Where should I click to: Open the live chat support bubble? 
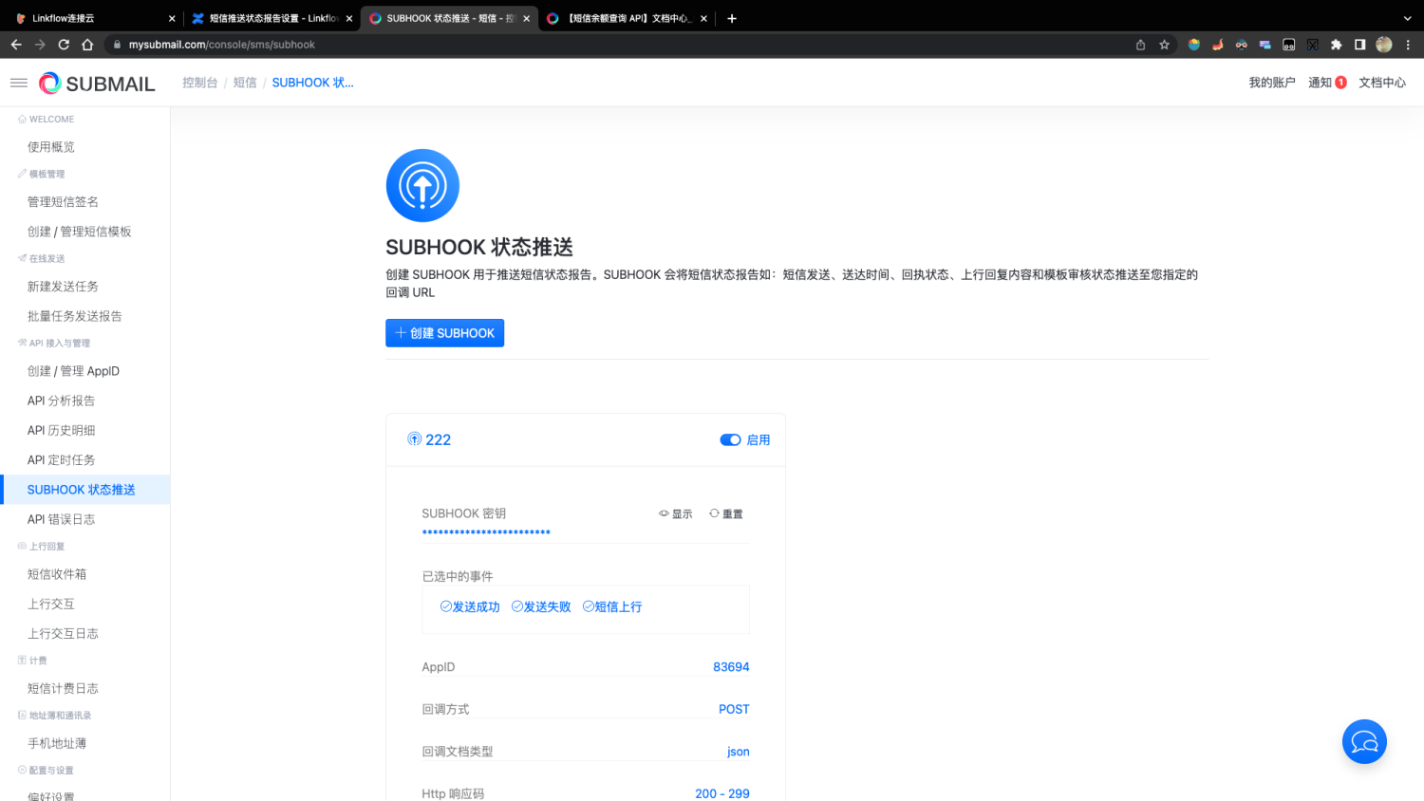tap(1364, 741)
